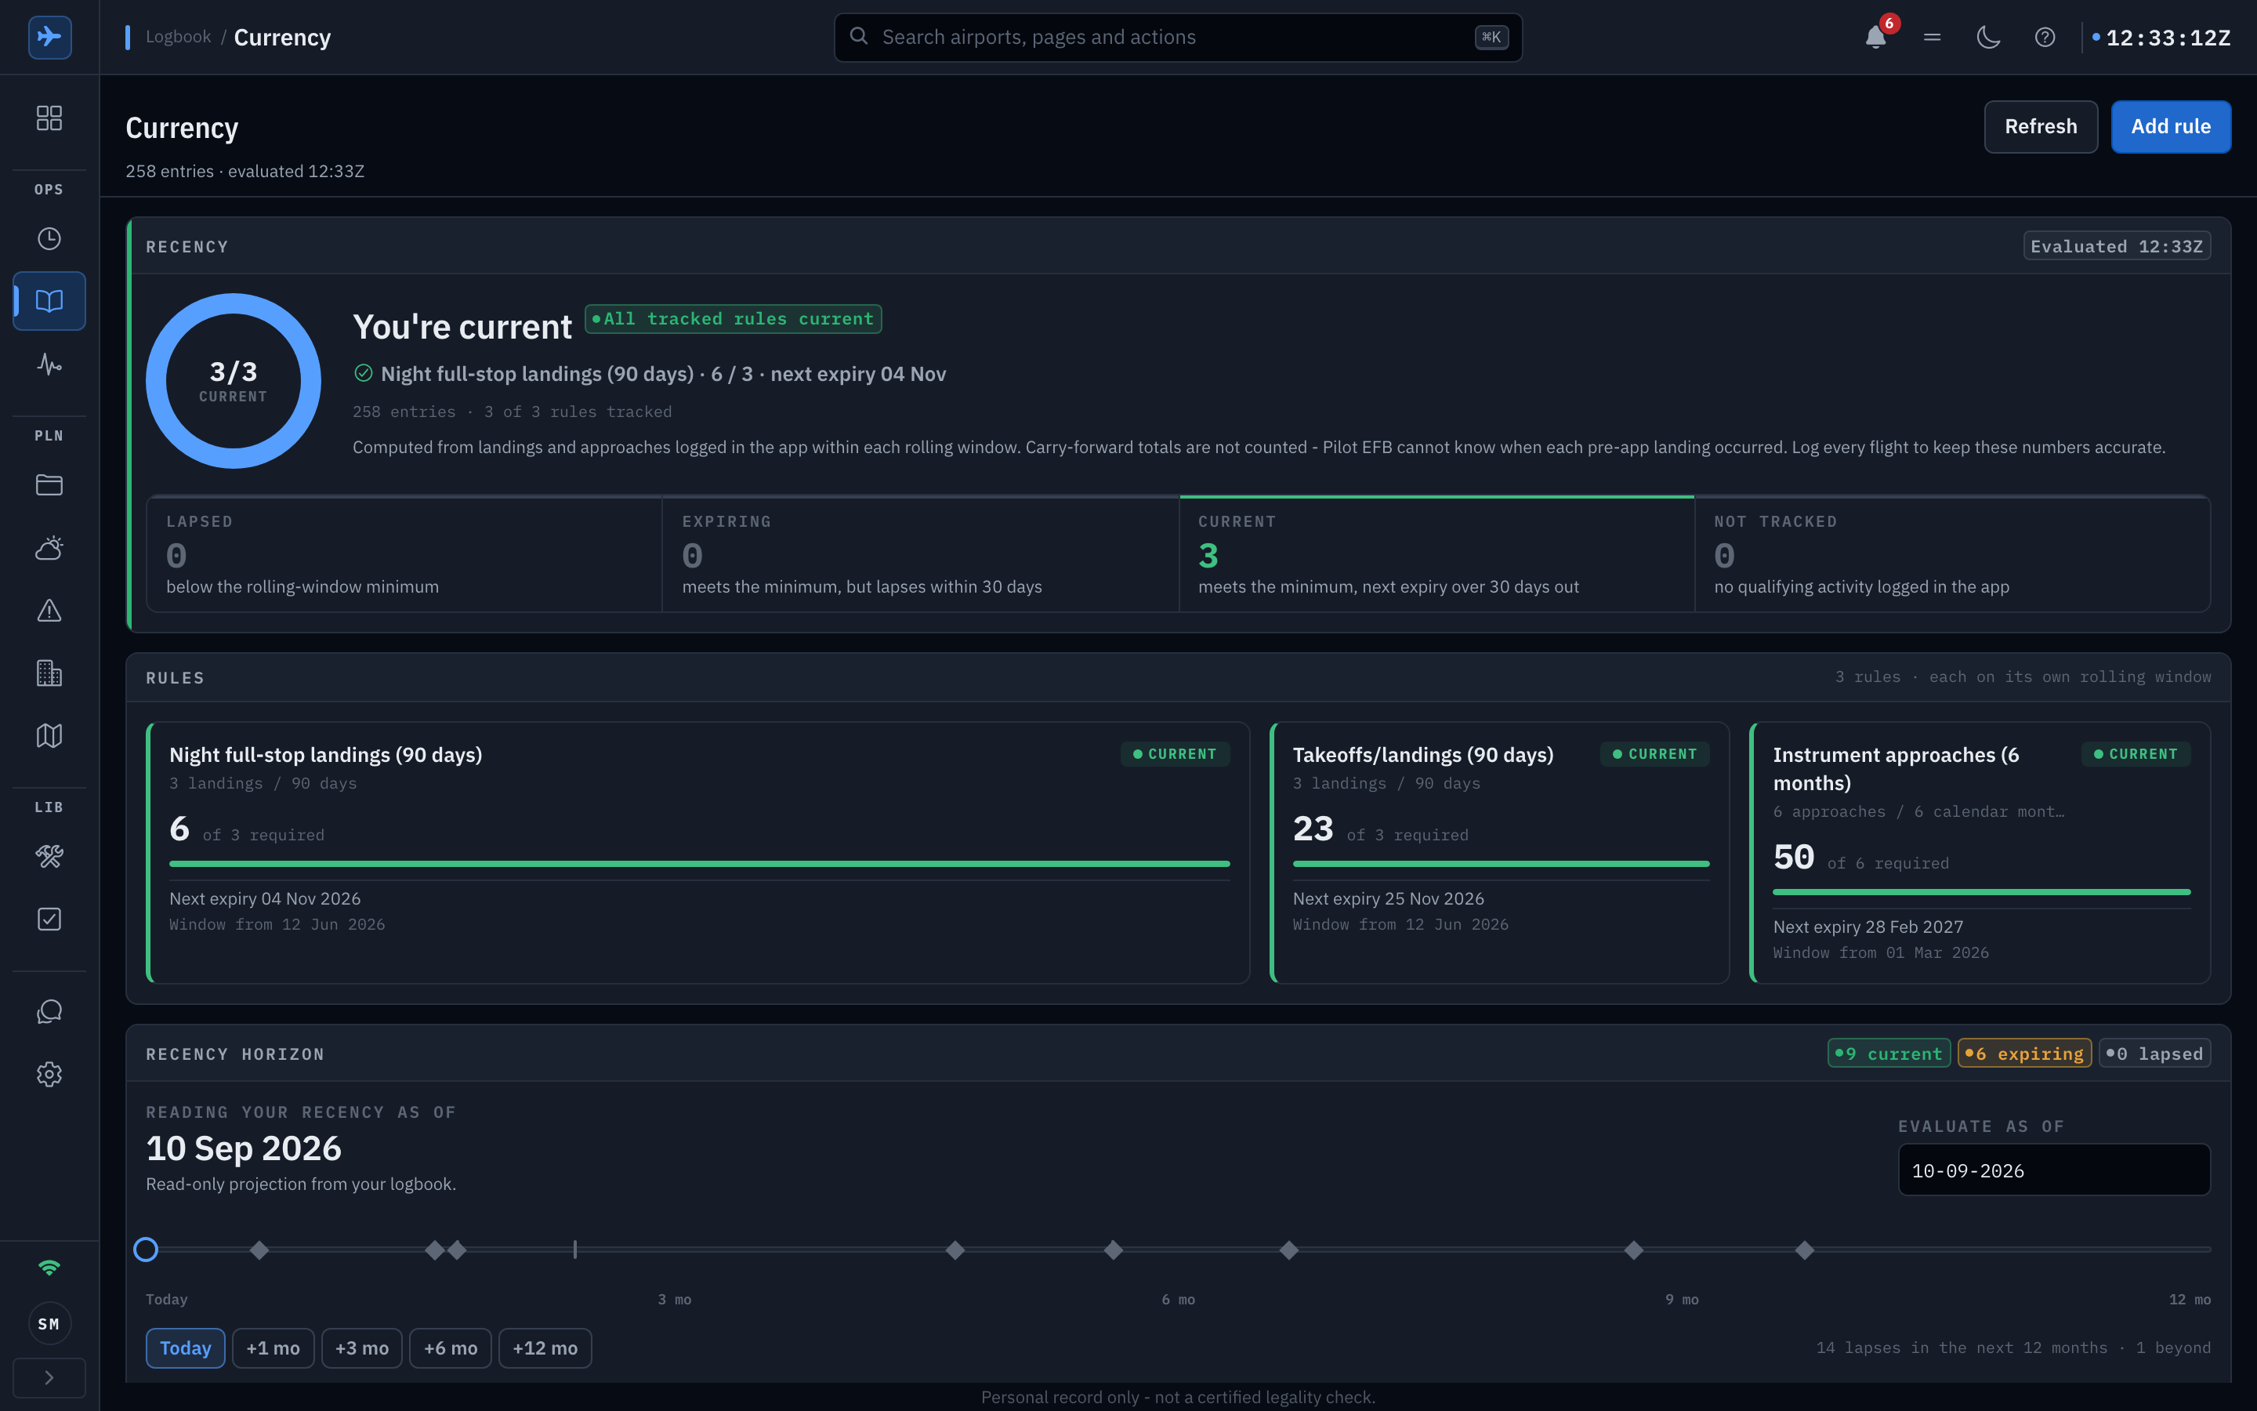
Task: Click the Lapsed summary tile
Action: pyautogui.click(x=404, y=553)
